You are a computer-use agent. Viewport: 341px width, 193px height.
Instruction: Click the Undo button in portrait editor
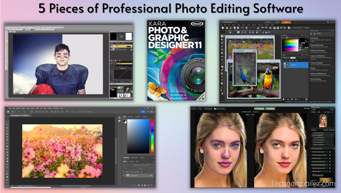[194, 109]
